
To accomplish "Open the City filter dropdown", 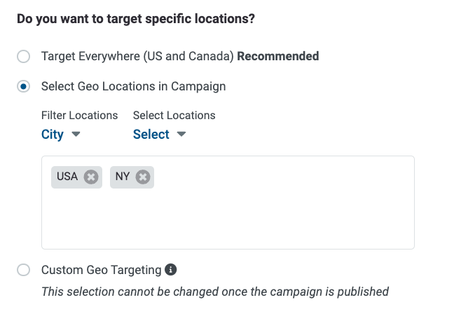I will 61,135.
